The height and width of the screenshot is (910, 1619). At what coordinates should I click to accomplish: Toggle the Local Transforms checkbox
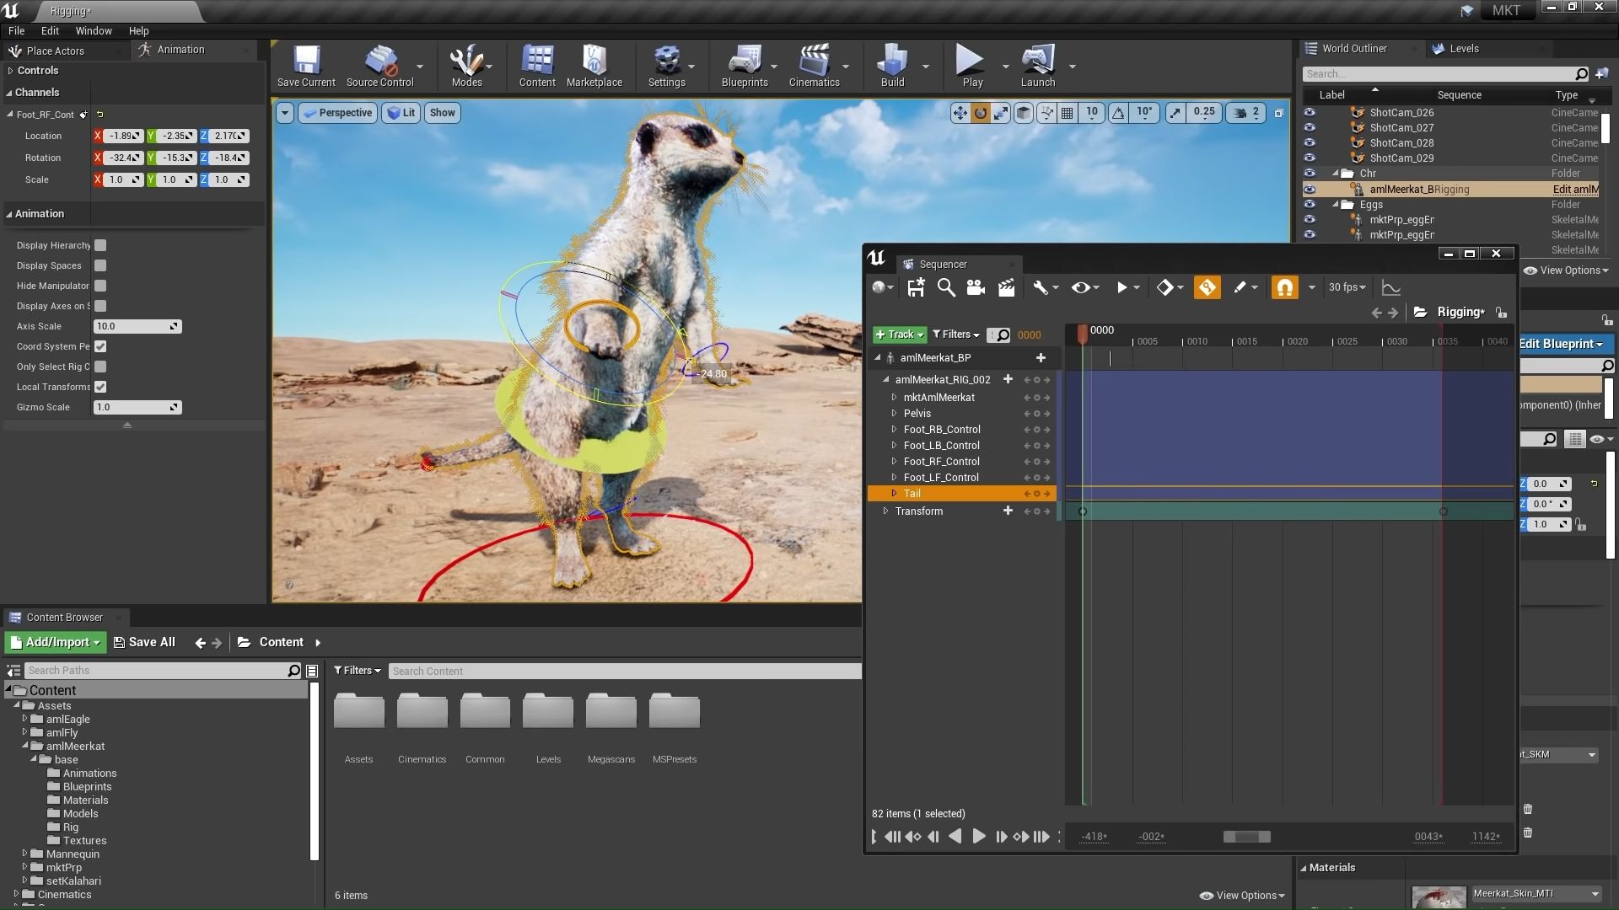pos(100,387)
